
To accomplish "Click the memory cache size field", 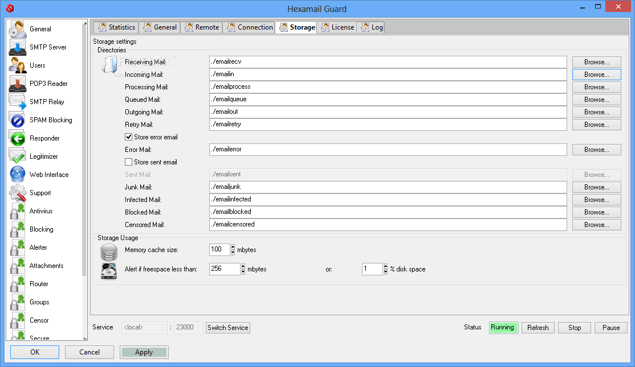I will [x=219, y=250].
